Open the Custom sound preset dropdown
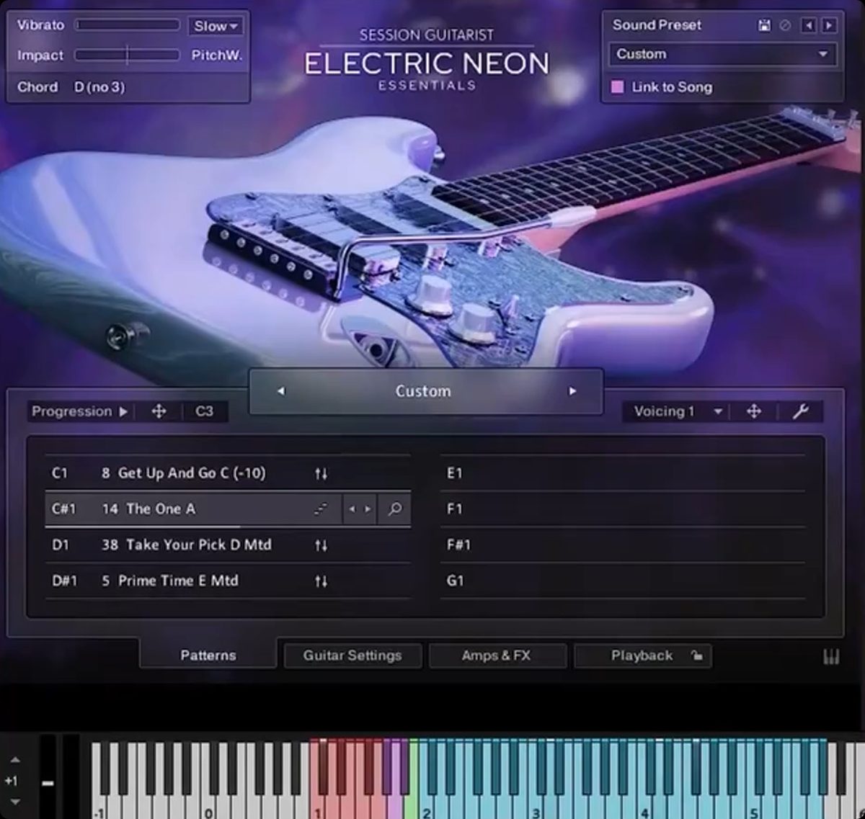Image resolution: width=865 pixels, height=819 pixels. pos(722,54)
